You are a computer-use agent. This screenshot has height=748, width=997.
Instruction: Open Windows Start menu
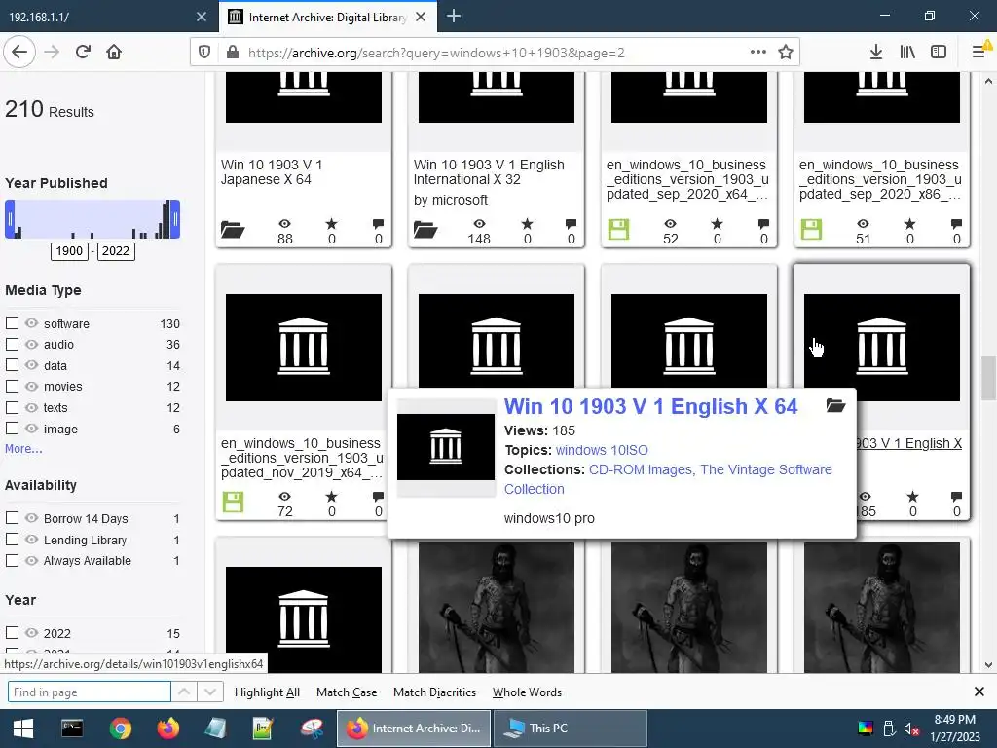[x=23, y=729]
